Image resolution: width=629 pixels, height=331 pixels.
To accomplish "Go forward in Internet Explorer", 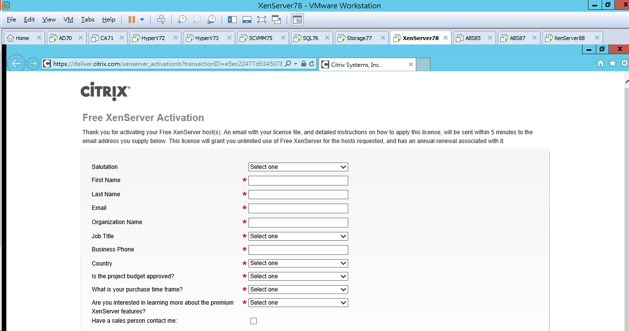I will (x=33, y=63).
